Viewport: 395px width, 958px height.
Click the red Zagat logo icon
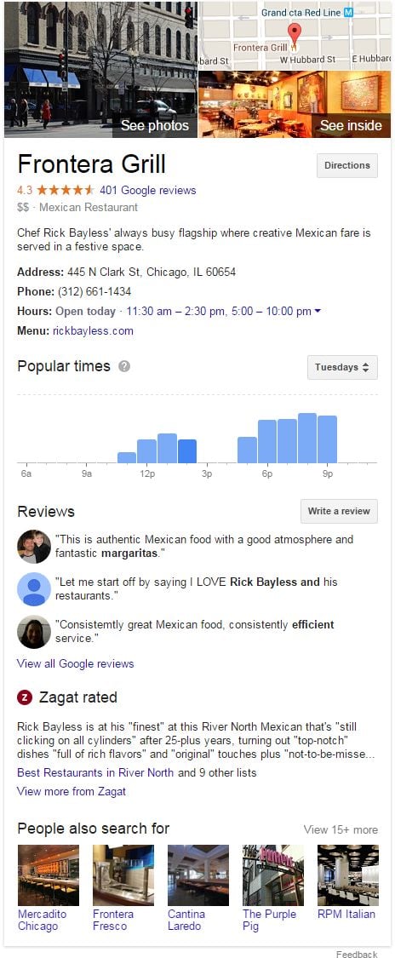tap(25, 697)
